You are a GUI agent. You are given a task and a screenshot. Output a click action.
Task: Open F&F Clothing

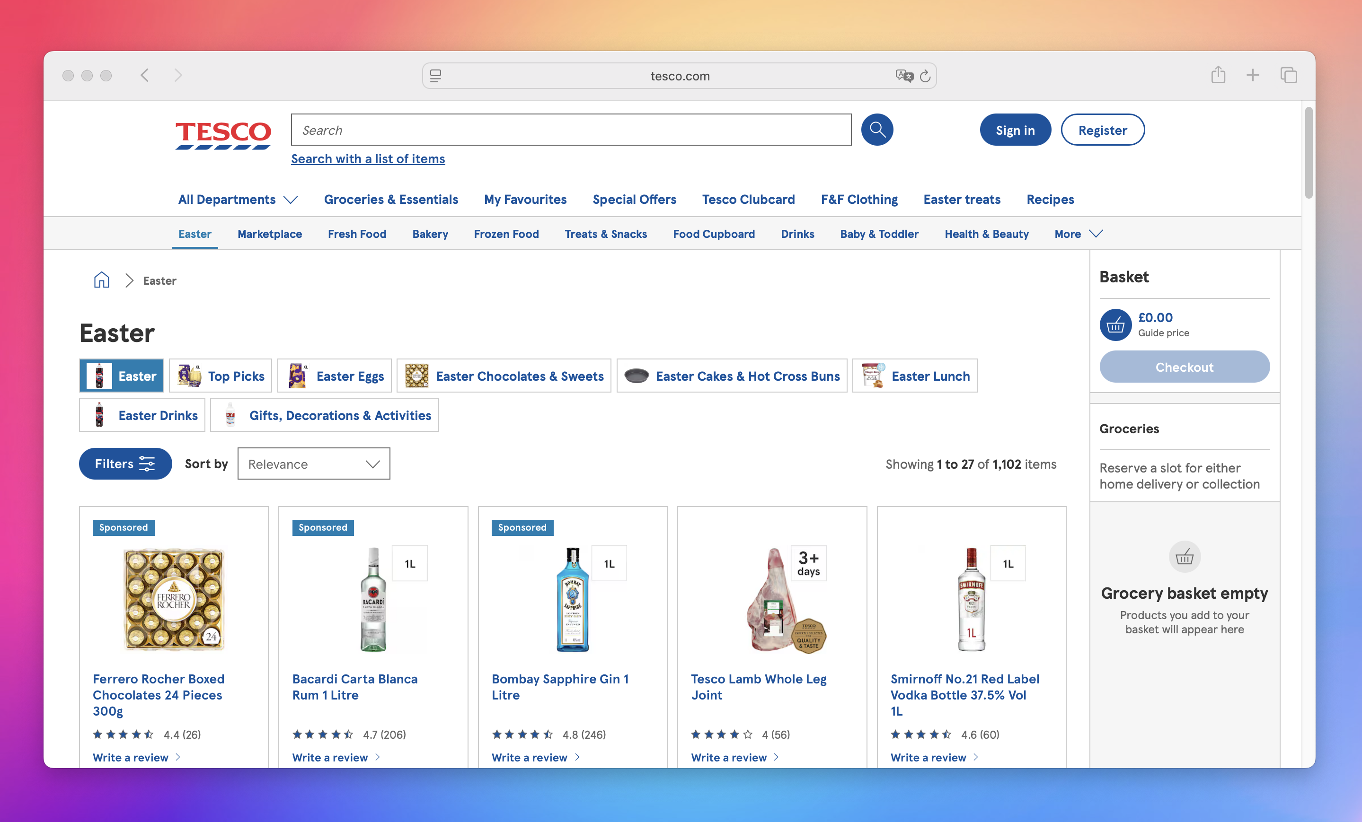point(859,200)
